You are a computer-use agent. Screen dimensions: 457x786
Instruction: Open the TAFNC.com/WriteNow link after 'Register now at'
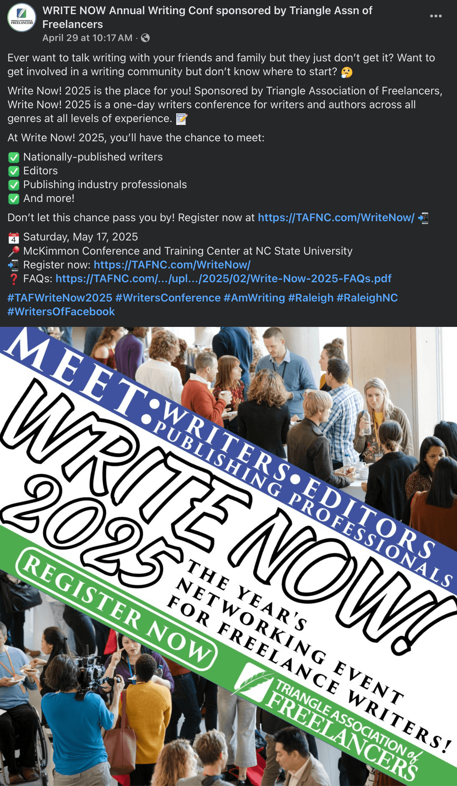(336, 218)
